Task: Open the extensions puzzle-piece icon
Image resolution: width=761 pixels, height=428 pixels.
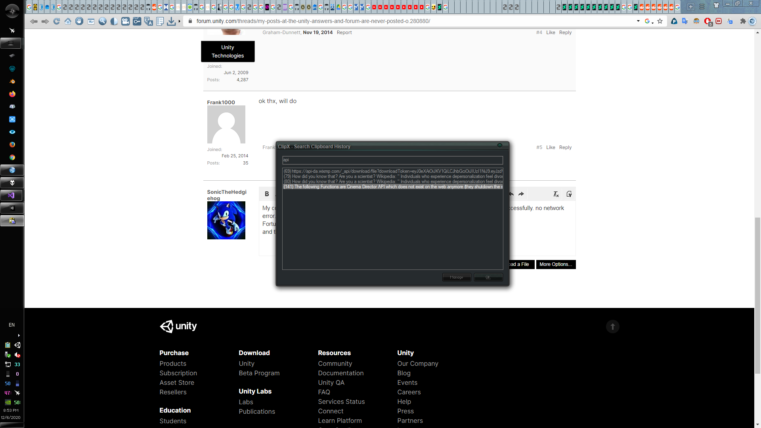Action: [x=743, y=21]
